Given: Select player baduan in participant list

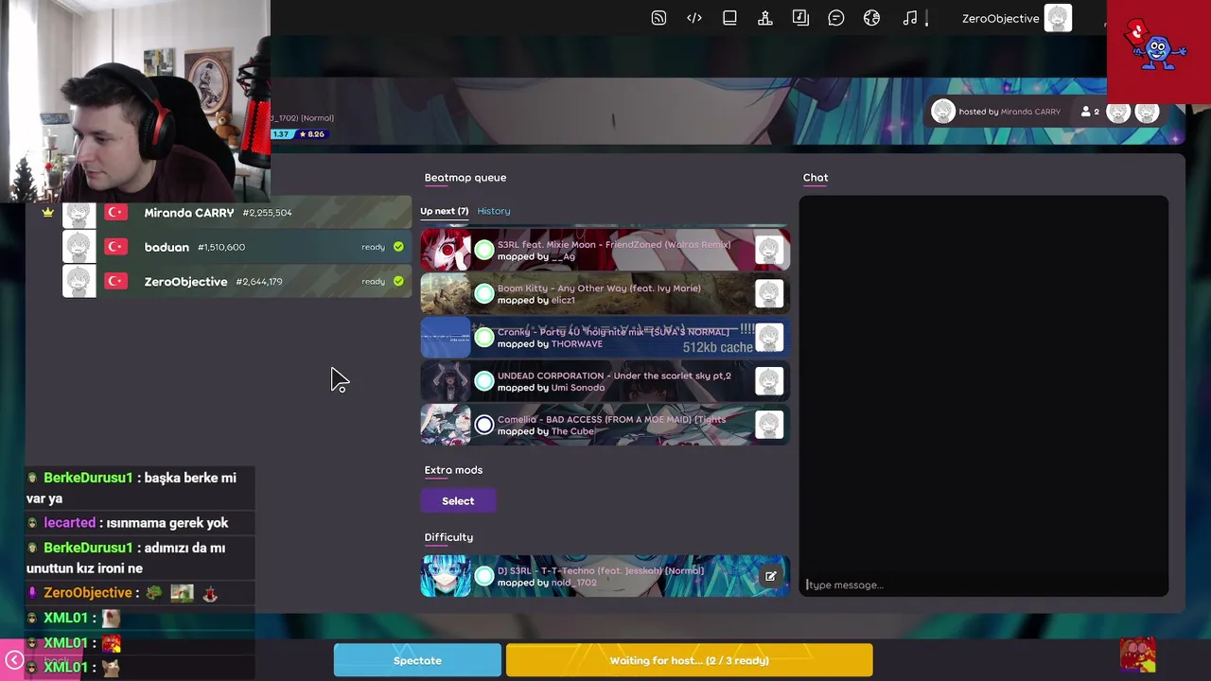Looking at the screenshot, I should [x=237, y=247].
